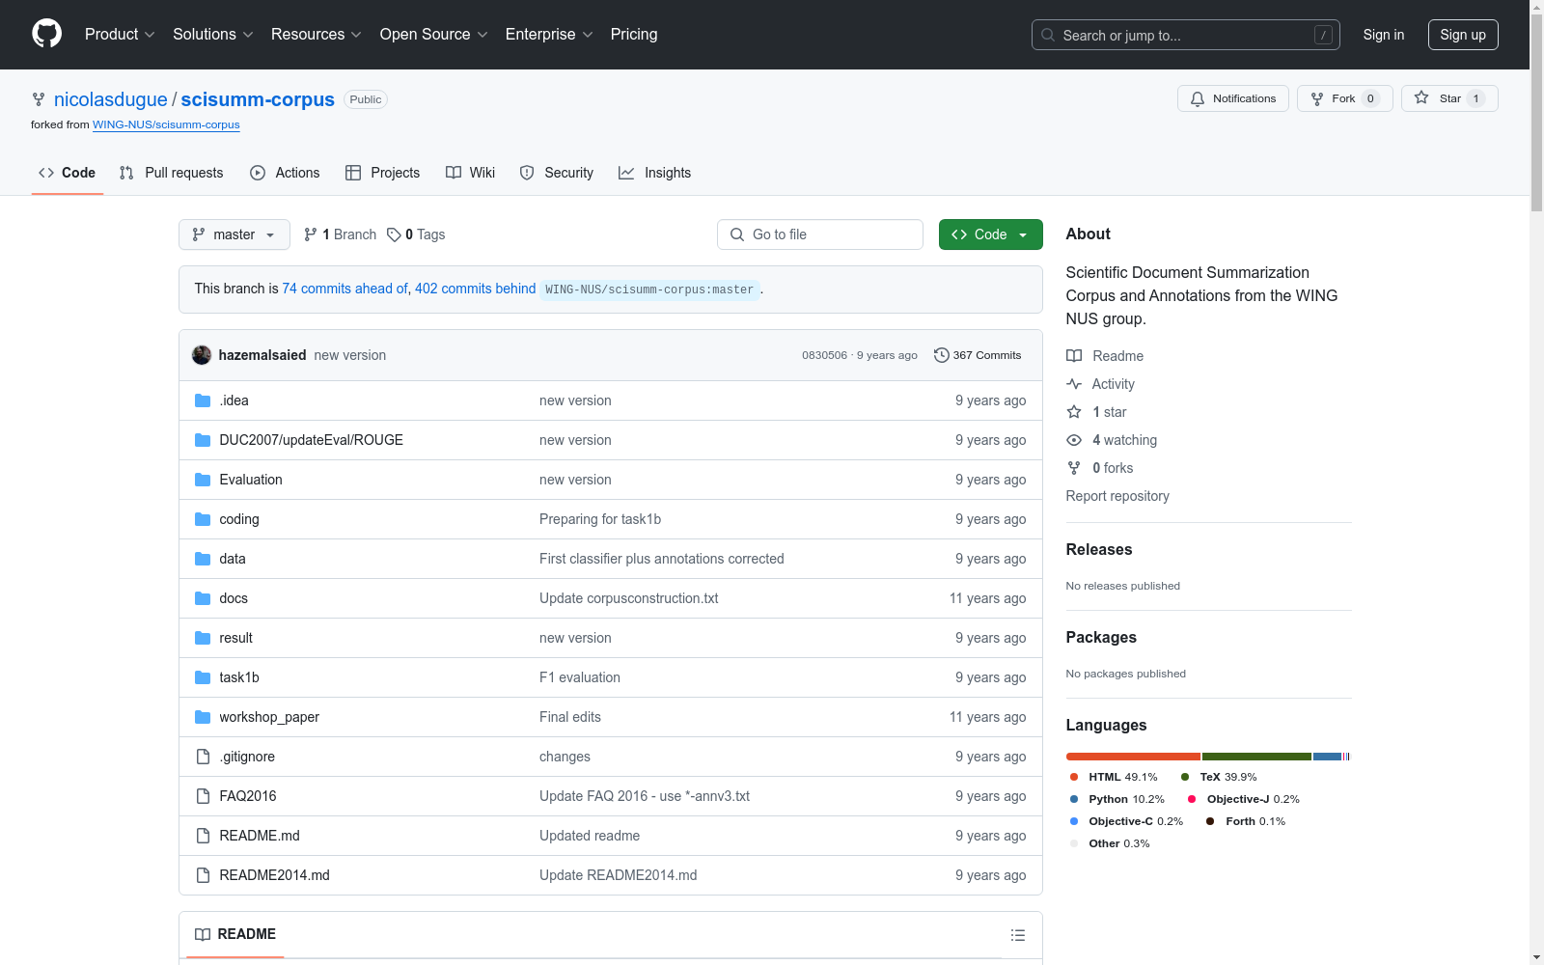Viewport: 1544px width, 965px height.
Task: Click the star icon beside 1 star
Action: tap(1074, 412)
